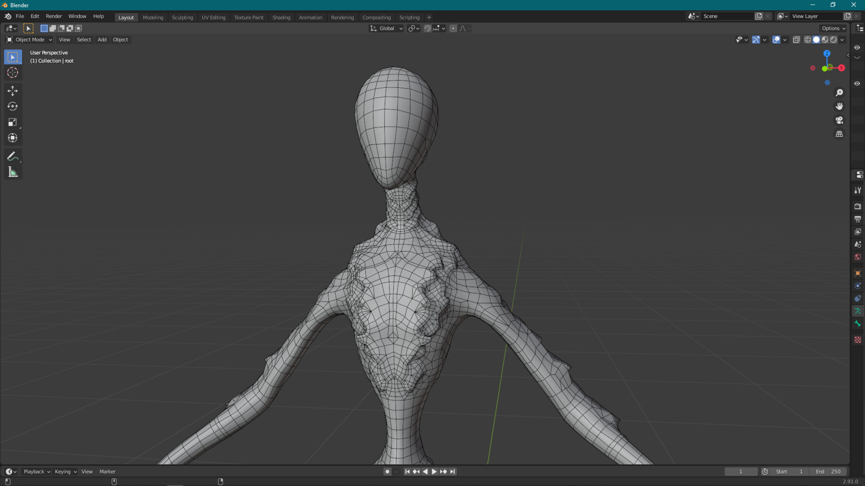Open the Output Properties tab
This screenshot has width=865, height=486.
click(x=858, y=219)
